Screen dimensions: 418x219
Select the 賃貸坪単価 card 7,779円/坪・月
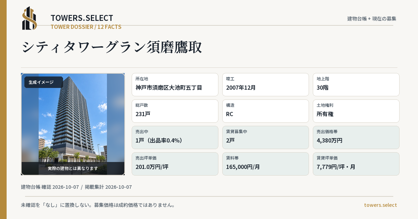click(x=356, y=164)
